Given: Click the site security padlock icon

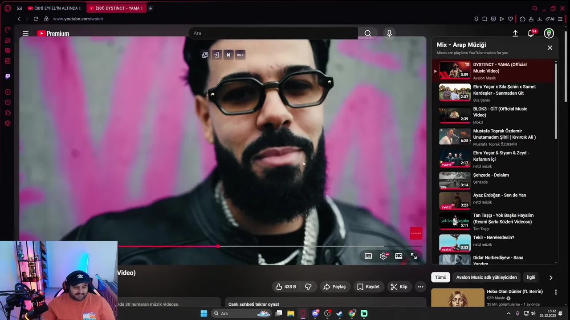Looking at the screenshot, I should 46,19.
